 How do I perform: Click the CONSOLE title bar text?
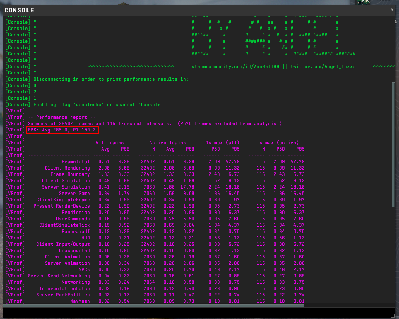tap(19, 10)
